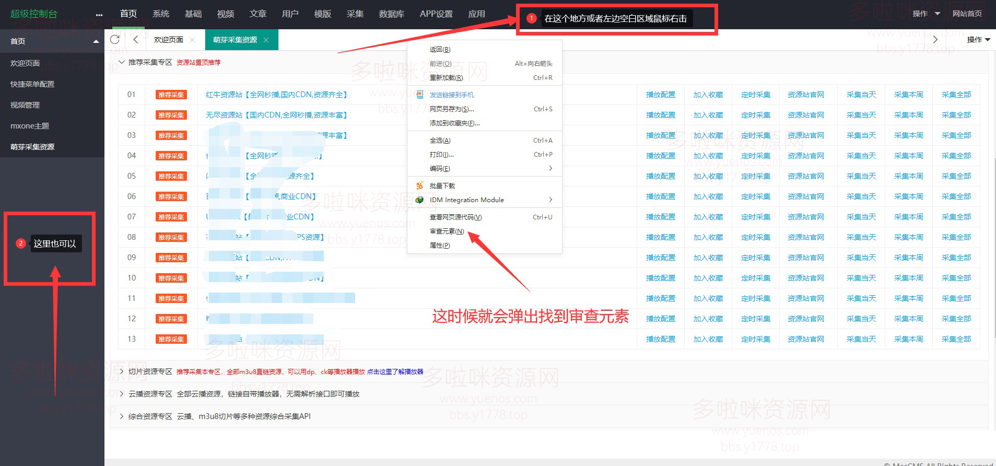Image resolution: width=996 pixels, height=466 pixels.
Task: Choose 添加到收藏夹(F) from the context menu
Action: 454,123
